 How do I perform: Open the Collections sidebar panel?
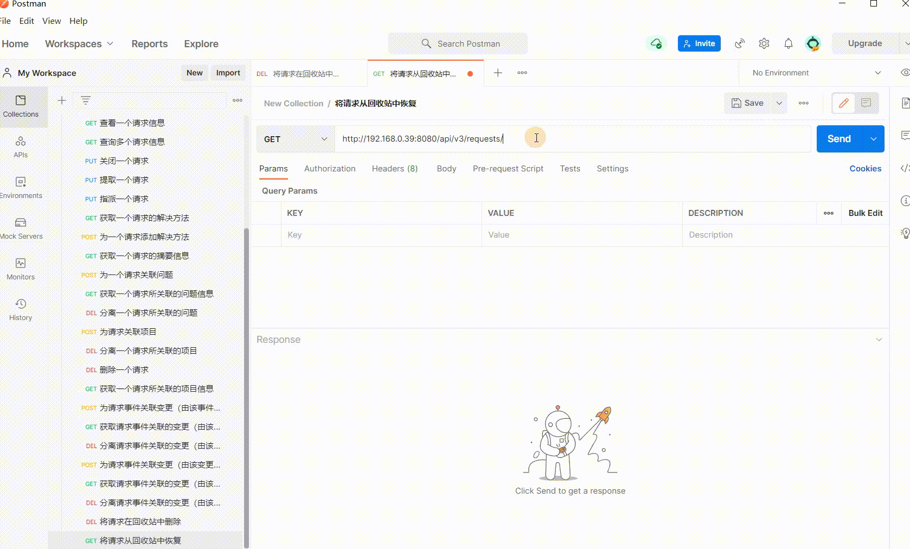pyautogui.click(x=21, y=106)
